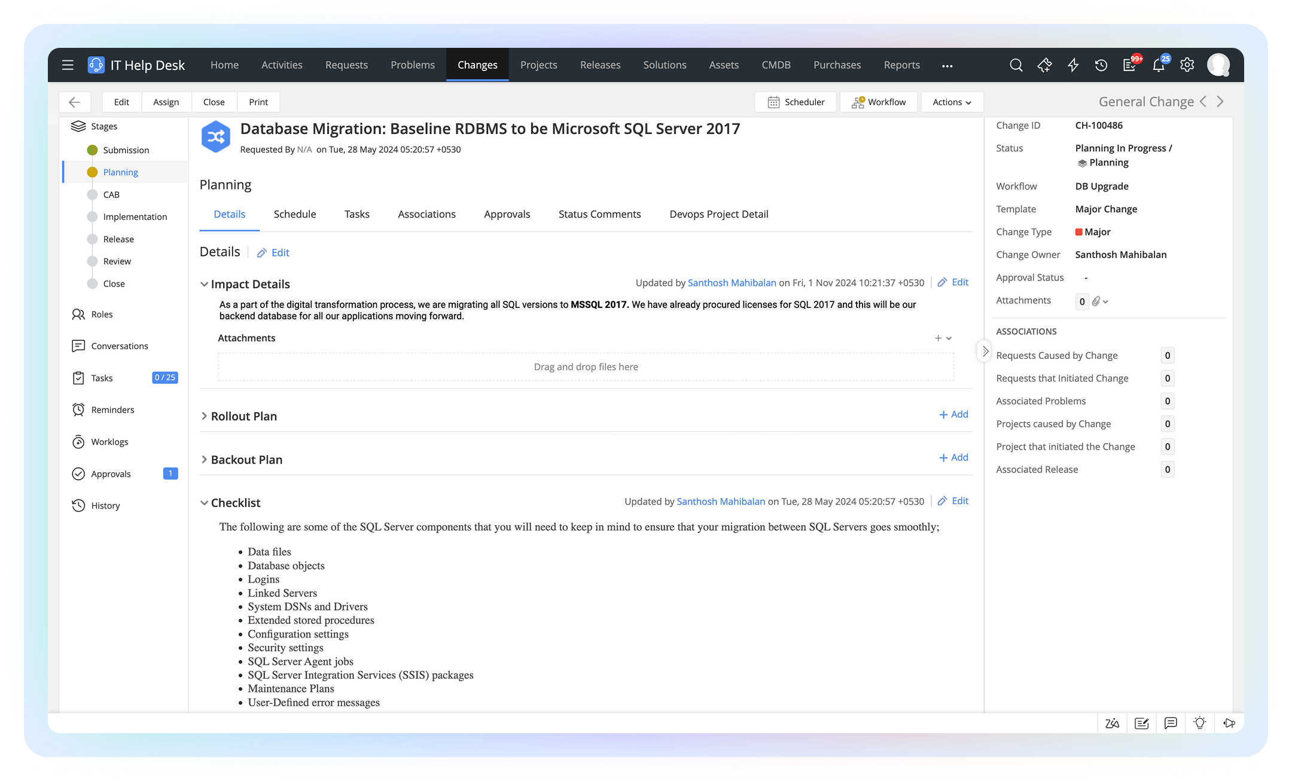Click the lightbulb icon in bottom bar
Viewport: 1292px width, 781px height.
coord(1200,723)
